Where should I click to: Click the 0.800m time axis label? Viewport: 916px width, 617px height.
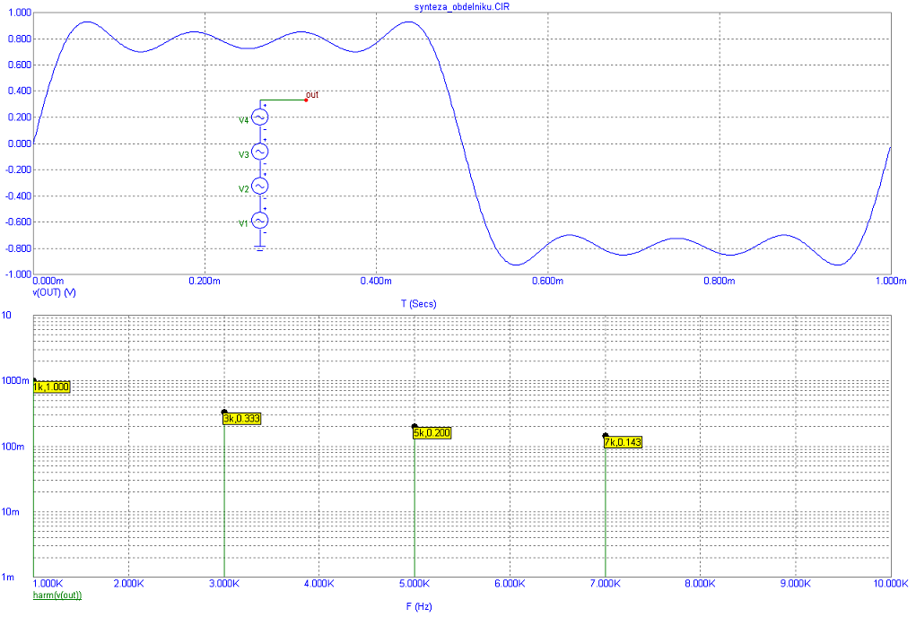coord(720,282)
